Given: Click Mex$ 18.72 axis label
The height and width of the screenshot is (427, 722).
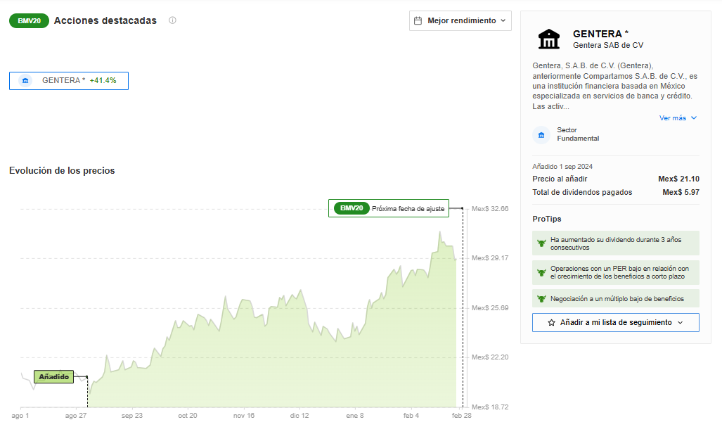Looking at the screenshot, I should click(x=490, y=407).
